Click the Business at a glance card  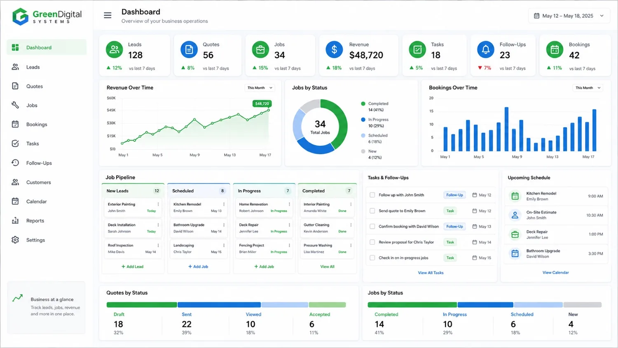coord(46,308)
